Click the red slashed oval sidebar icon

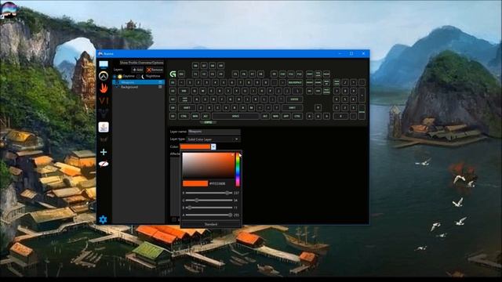104,164
